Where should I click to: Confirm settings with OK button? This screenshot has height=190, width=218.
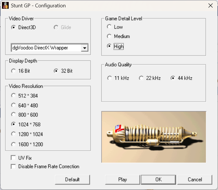(158, 180)
